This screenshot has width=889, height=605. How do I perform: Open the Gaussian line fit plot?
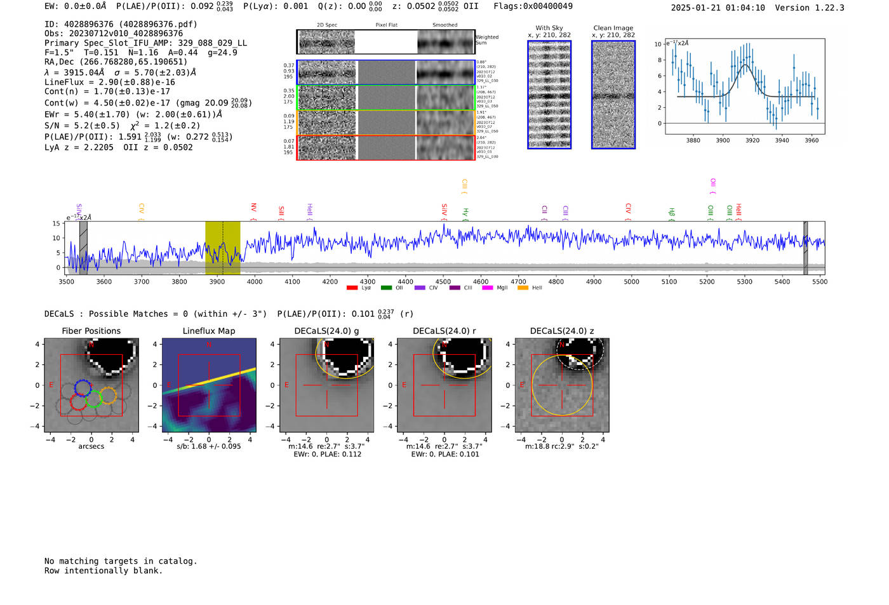(x=745, y=86)
